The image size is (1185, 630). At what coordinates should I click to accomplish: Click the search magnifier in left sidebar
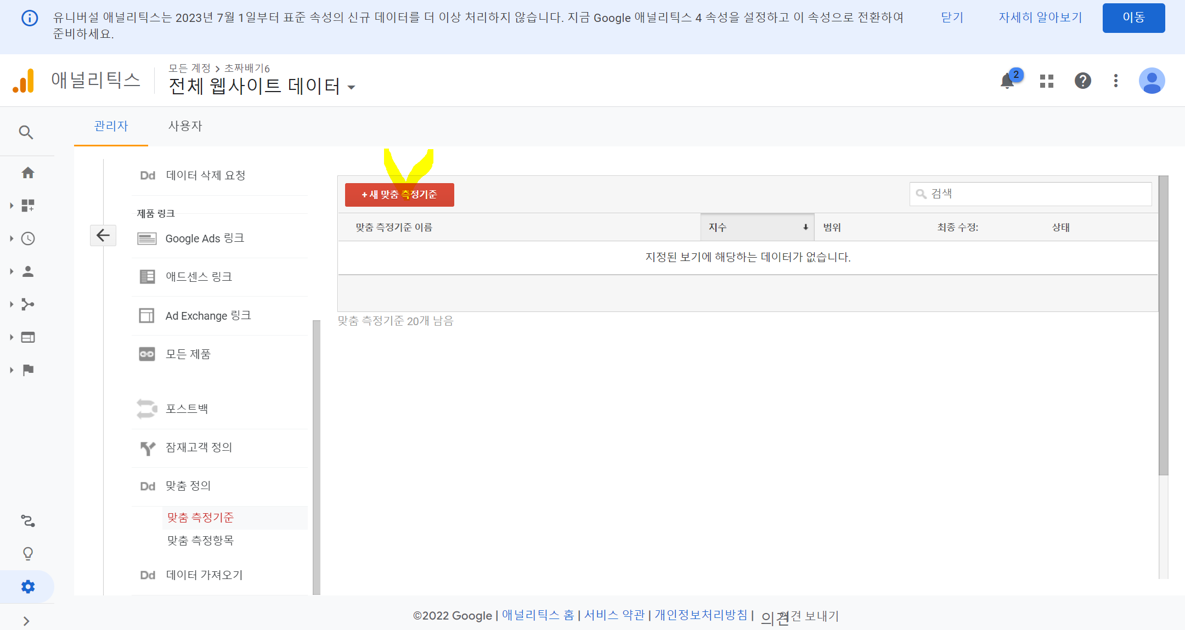26,132
